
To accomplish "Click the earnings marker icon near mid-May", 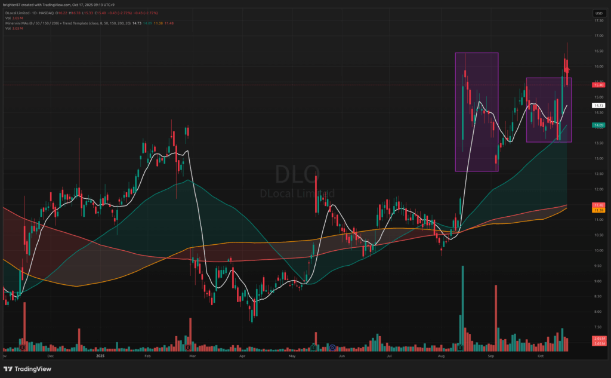I will point(314,347).
